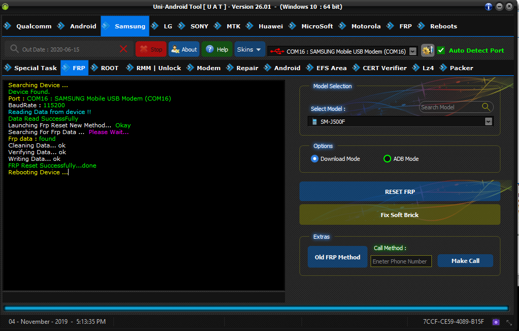The width and height of the screenshot is (519, 331).
Task: Click the Stop button
Action: click(151, 49)
